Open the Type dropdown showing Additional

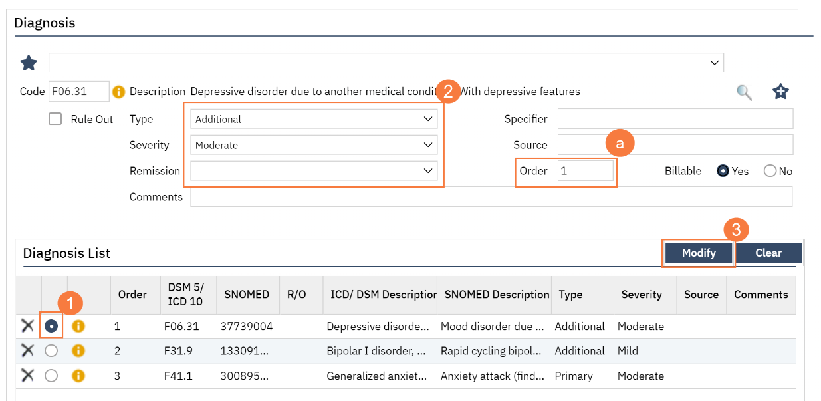314,119
